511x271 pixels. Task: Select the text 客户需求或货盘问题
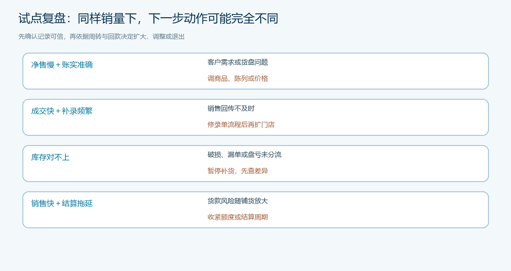pos(238,62)
